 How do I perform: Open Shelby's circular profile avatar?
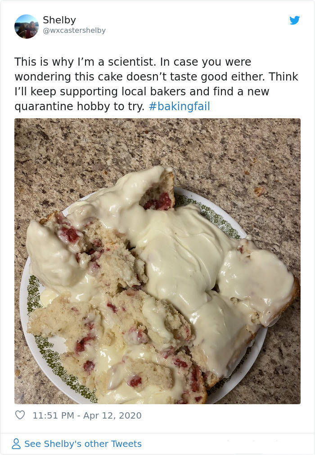coord(27,27)
